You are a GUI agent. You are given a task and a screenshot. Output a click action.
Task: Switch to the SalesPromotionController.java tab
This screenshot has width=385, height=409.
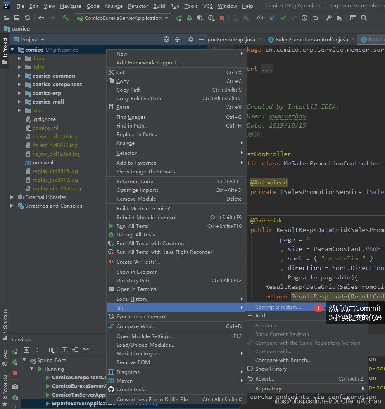pyautogui.click(x=311, y=39)
